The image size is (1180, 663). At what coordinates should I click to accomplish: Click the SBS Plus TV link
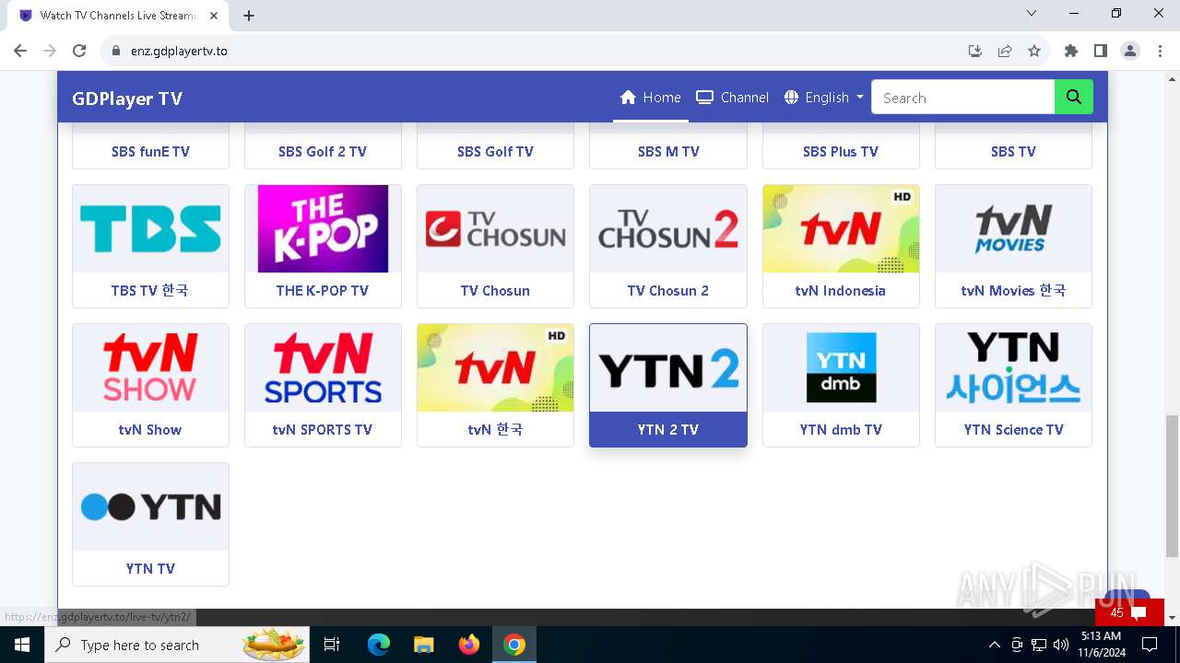coord(841,152)
